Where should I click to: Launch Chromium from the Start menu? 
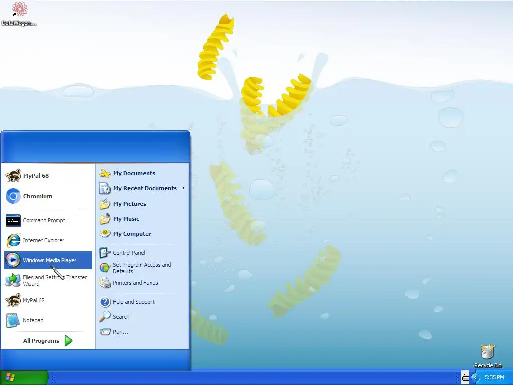48,196
